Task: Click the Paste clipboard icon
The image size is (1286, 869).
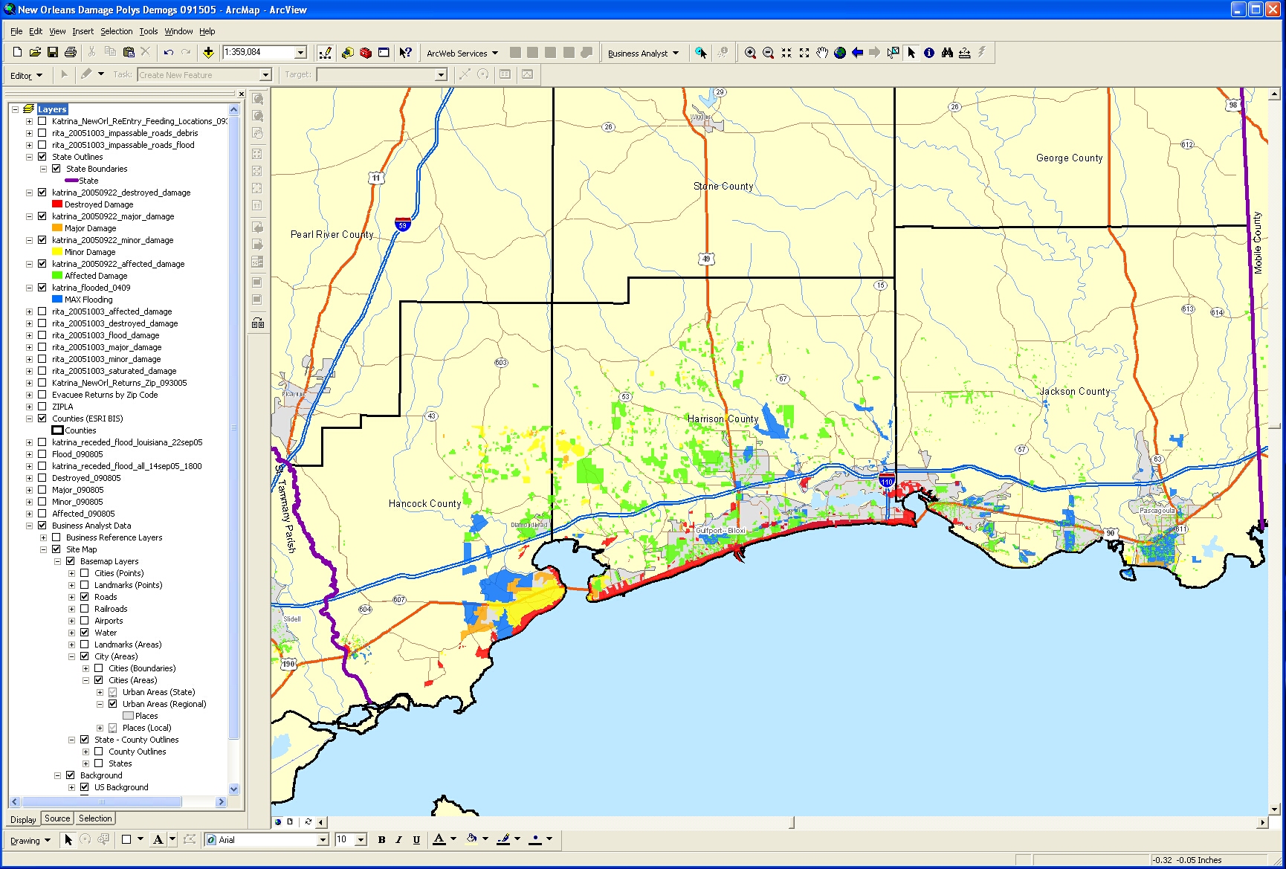Action: point(129,52)
